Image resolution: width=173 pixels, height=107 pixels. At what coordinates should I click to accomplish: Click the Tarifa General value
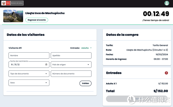160,45
